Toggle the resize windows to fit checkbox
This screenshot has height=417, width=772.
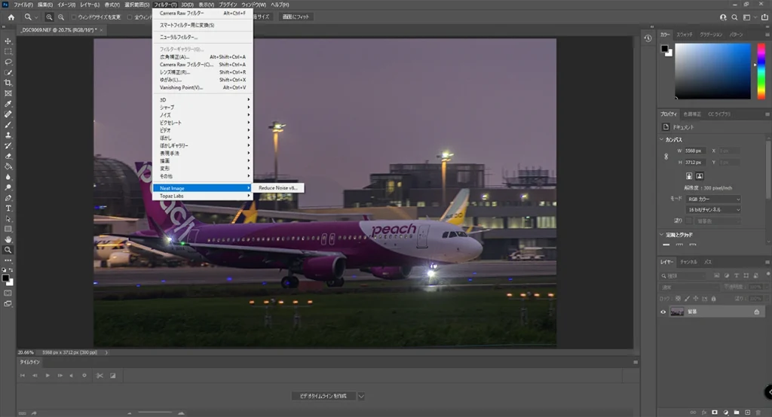[73, 17]
